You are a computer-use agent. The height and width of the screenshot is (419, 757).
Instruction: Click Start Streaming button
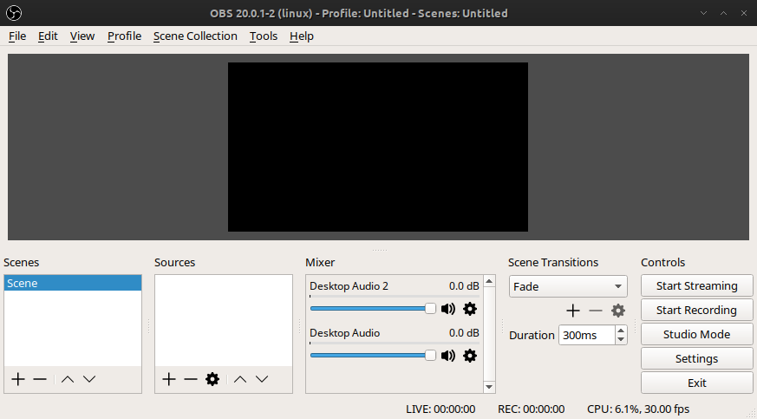click(x=696, y=285)
